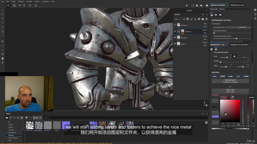257x144 pixels.
Task: Delete the selected layer with trash icon
Action: pos(206,19)
